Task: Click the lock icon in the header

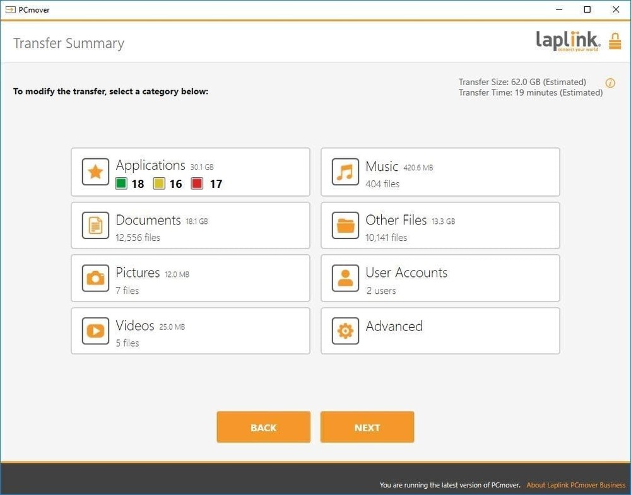Action: (x=614, y=40)
